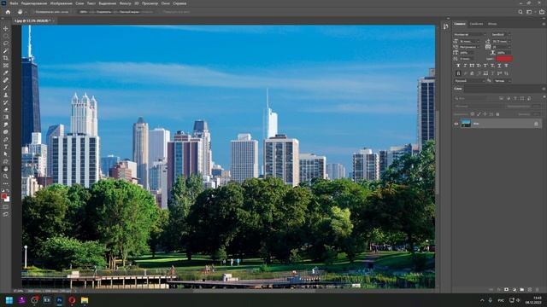
Task: Open the Файл menu
Action: click(x=14, y=3)
